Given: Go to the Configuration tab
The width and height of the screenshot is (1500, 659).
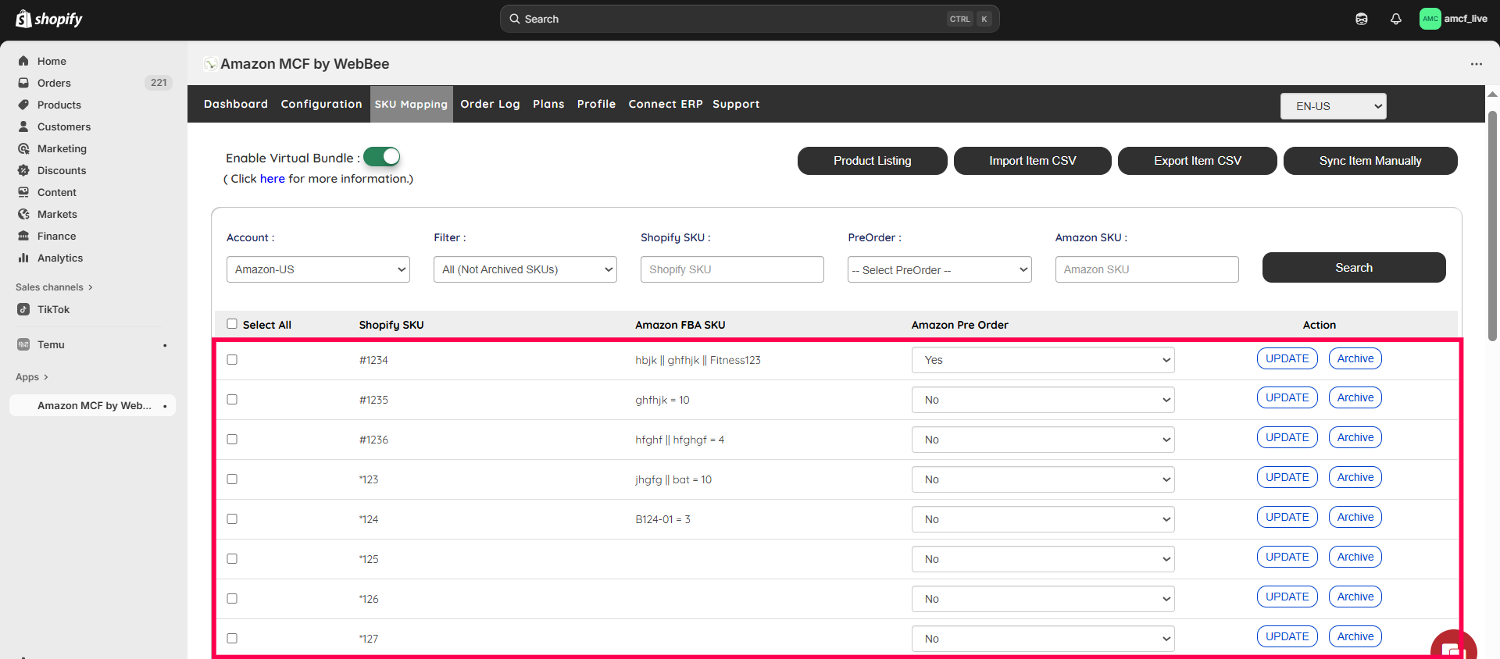Looking at the screenshot, I should pos(321,104).
